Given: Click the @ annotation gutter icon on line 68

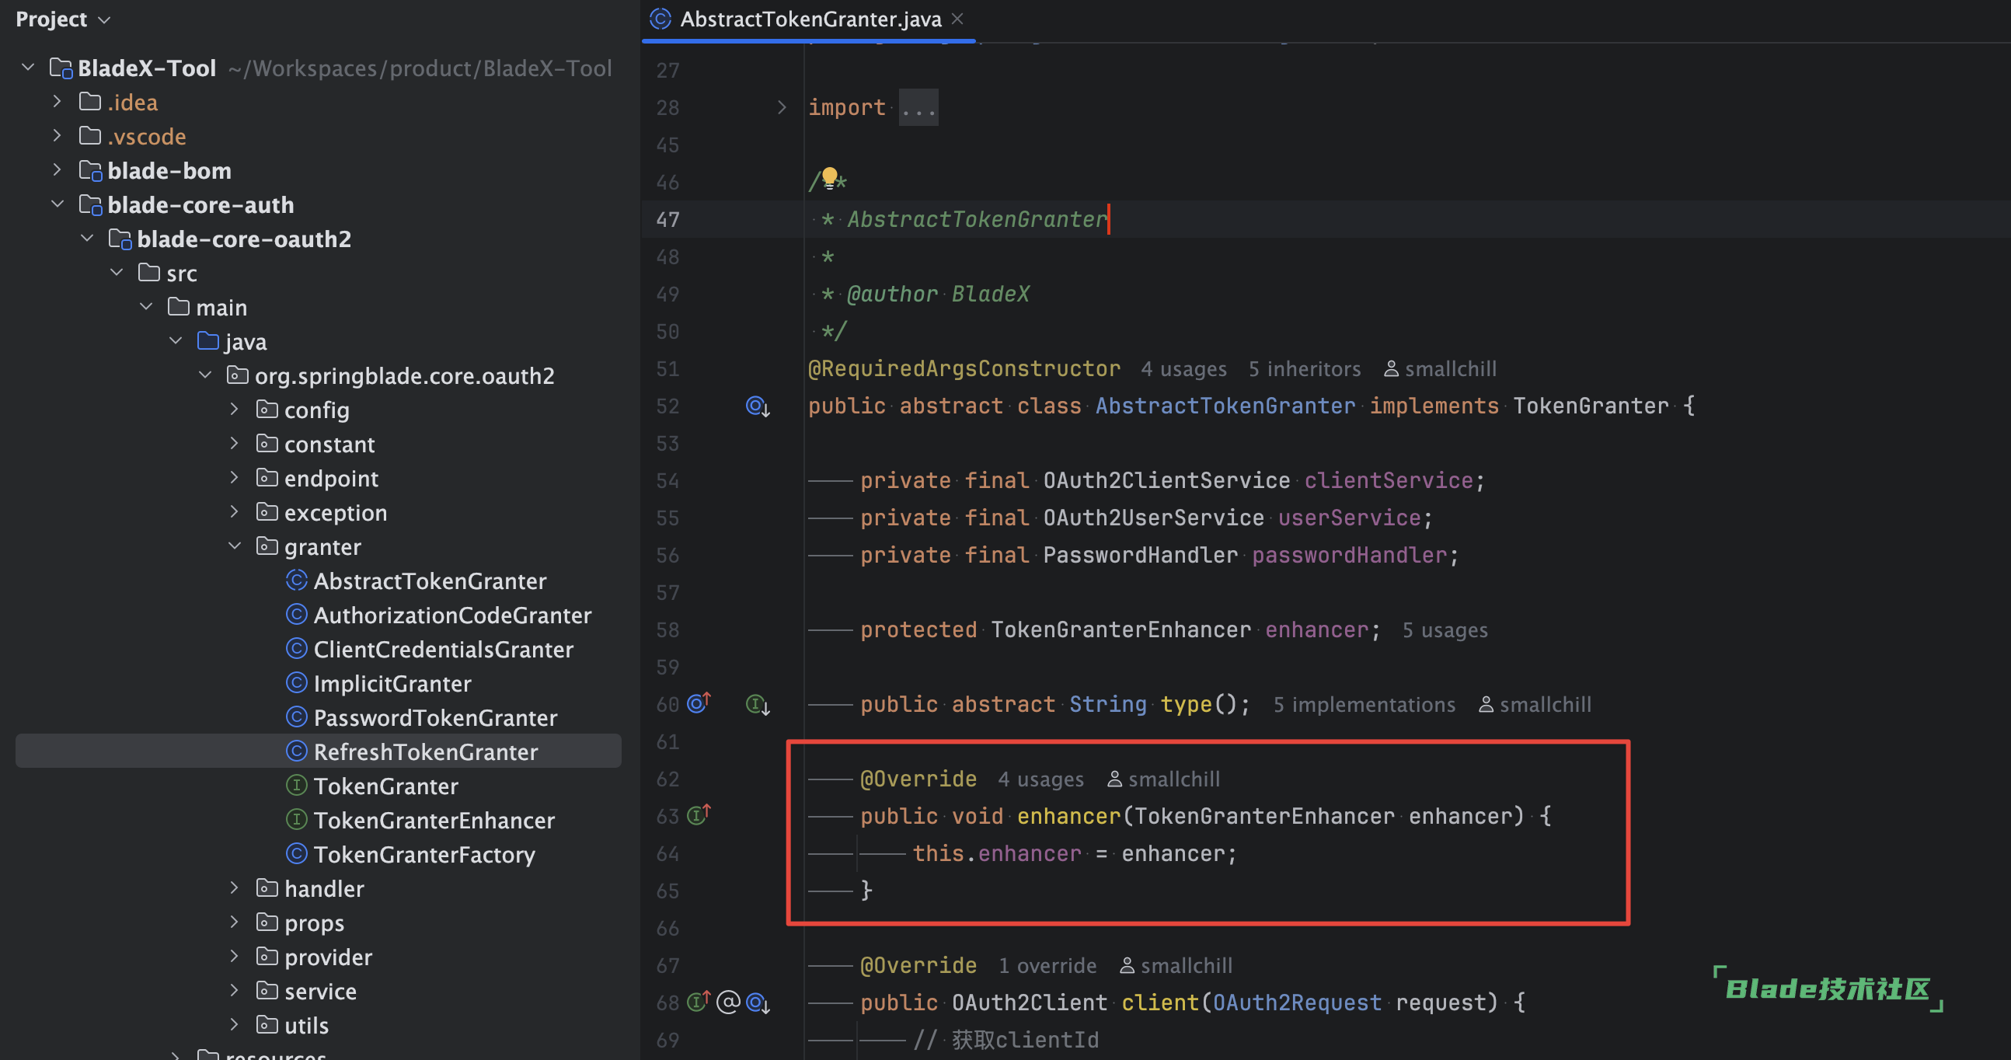Looking at the screenshot, I should (x=727, y=1002).
